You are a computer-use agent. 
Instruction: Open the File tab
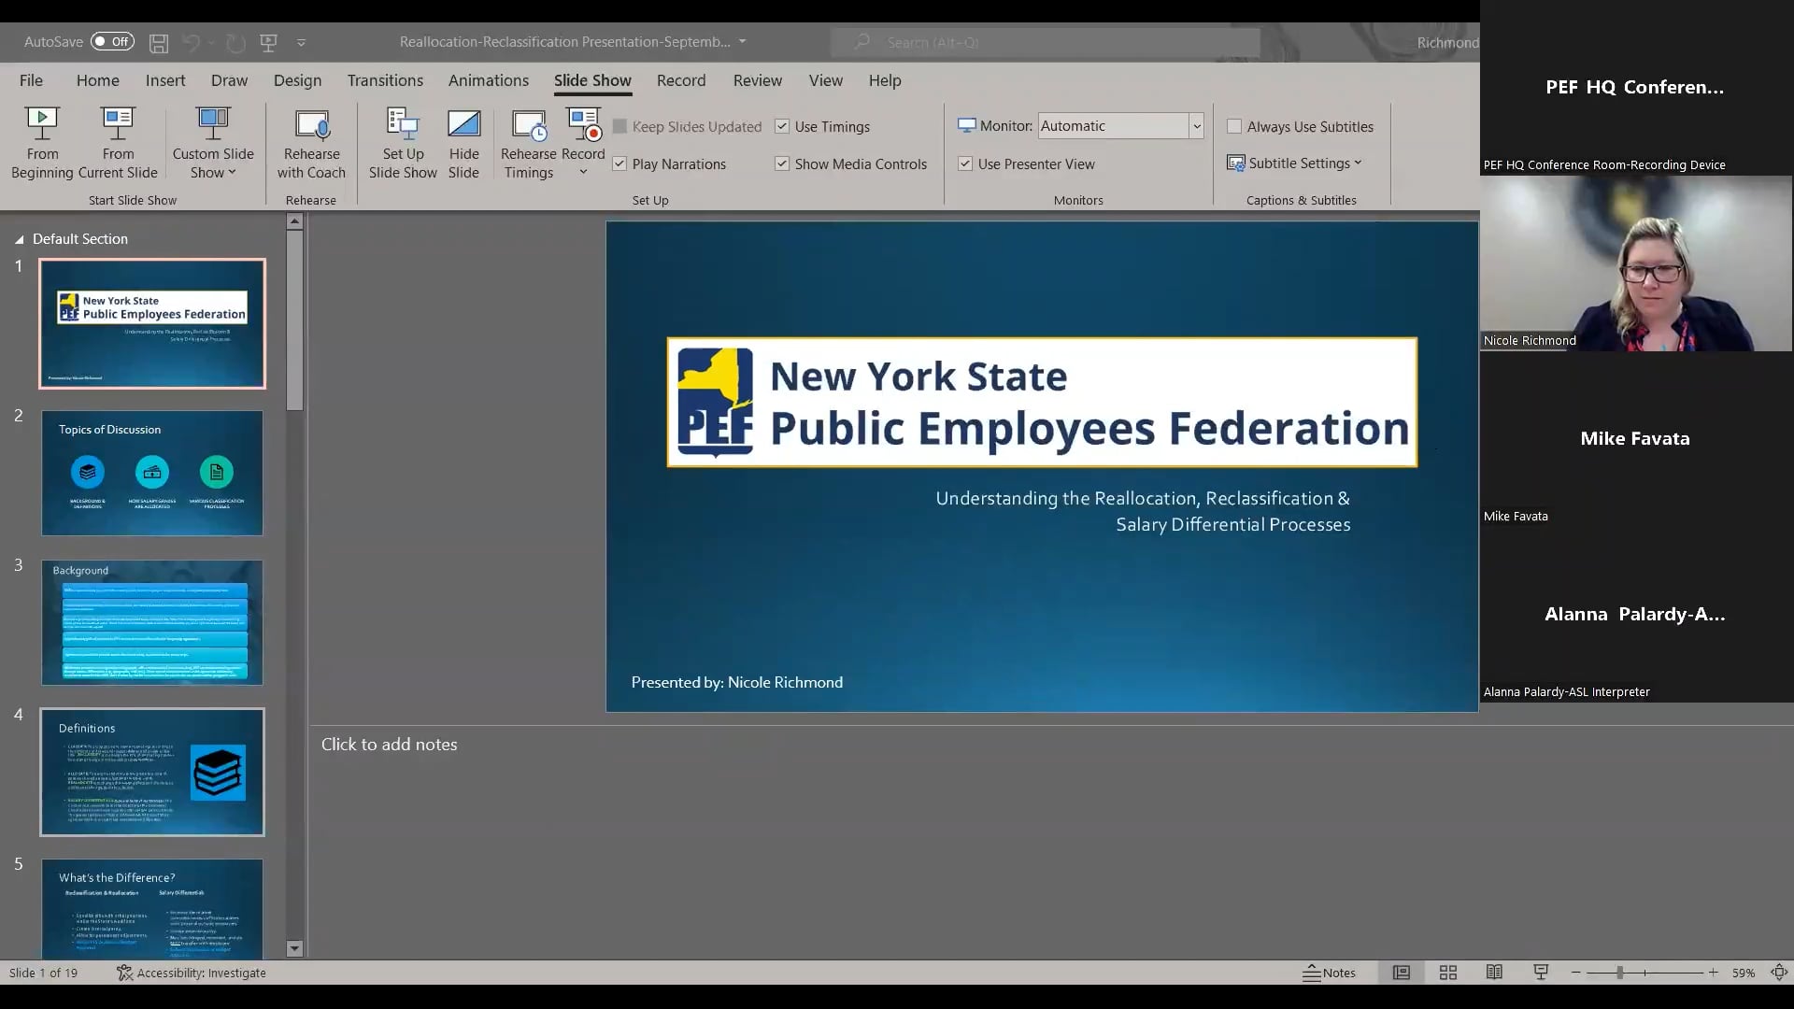coord(31,80)
